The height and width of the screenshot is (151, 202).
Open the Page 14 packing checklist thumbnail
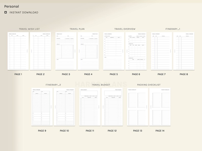(160, 107)
